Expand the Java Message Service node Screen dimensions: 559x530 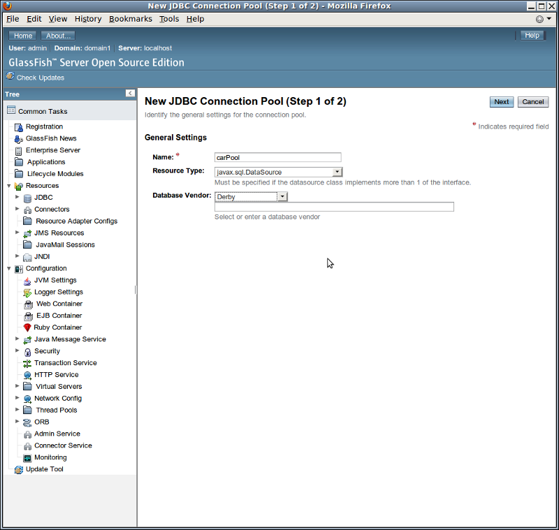17,339
